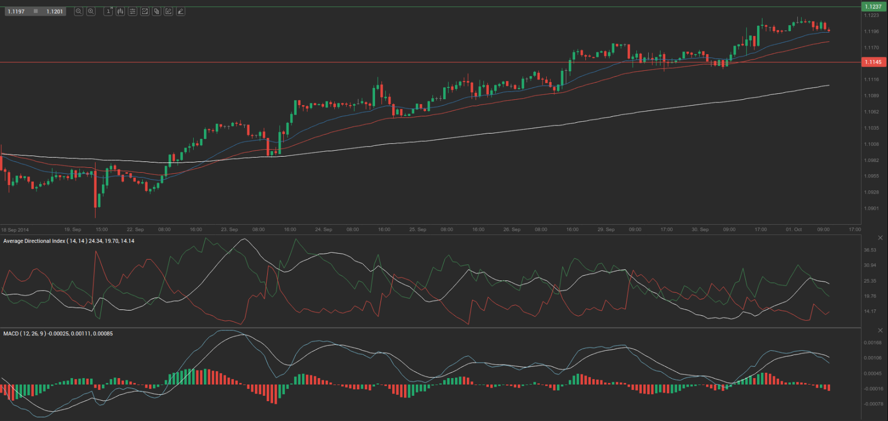Click the 1.1197 bid price
Screen dimensions: 888x421
click(x=16, y=11)
